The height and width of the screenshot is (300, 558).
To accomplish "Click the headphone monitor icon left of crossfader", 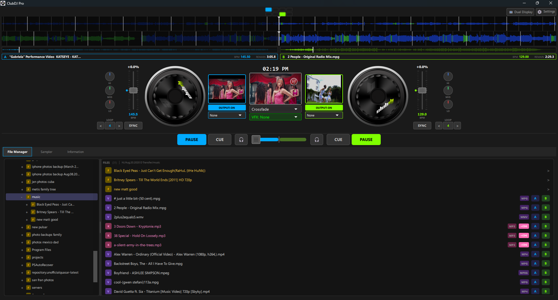I will 241,140.
